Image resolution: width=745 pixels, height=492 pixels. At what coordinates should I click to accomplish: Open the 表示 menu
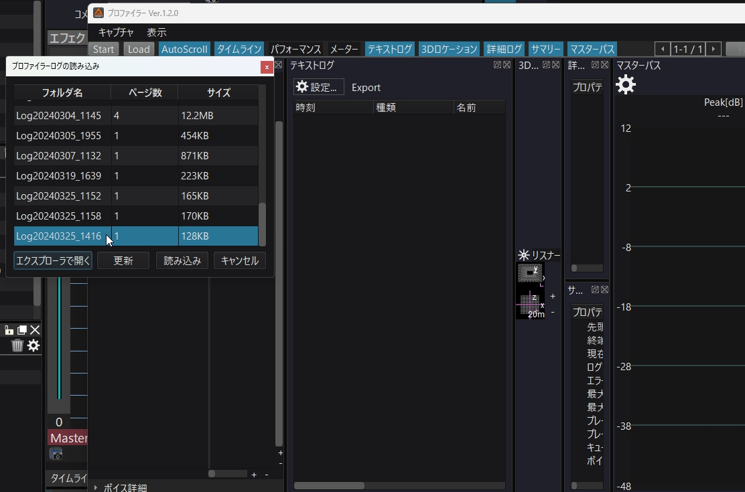(x=156, y=32)
